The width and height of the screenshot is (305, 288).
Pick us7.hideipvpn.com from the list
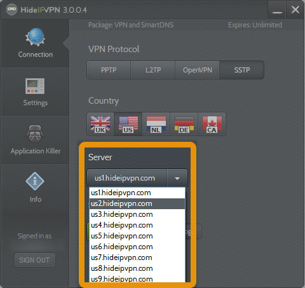(x=137, y=257)
